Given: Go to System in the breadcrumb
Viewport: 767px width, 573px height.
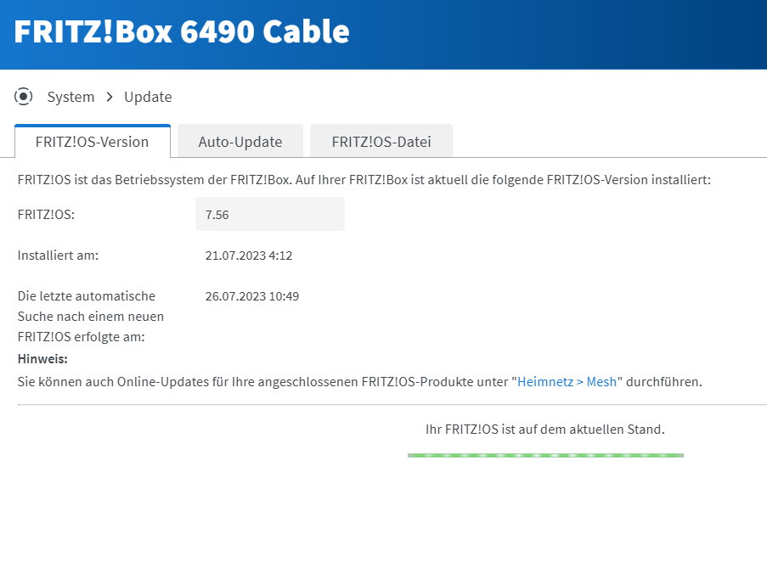Looking at the screenshot, I should 70,97.
